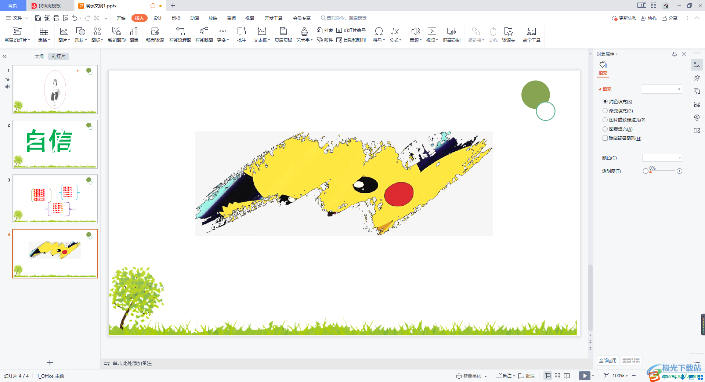The width and height of the screenshot is (705, 382).
Task: Open 页眉页脚 header and footer
Action: [283, 31]
